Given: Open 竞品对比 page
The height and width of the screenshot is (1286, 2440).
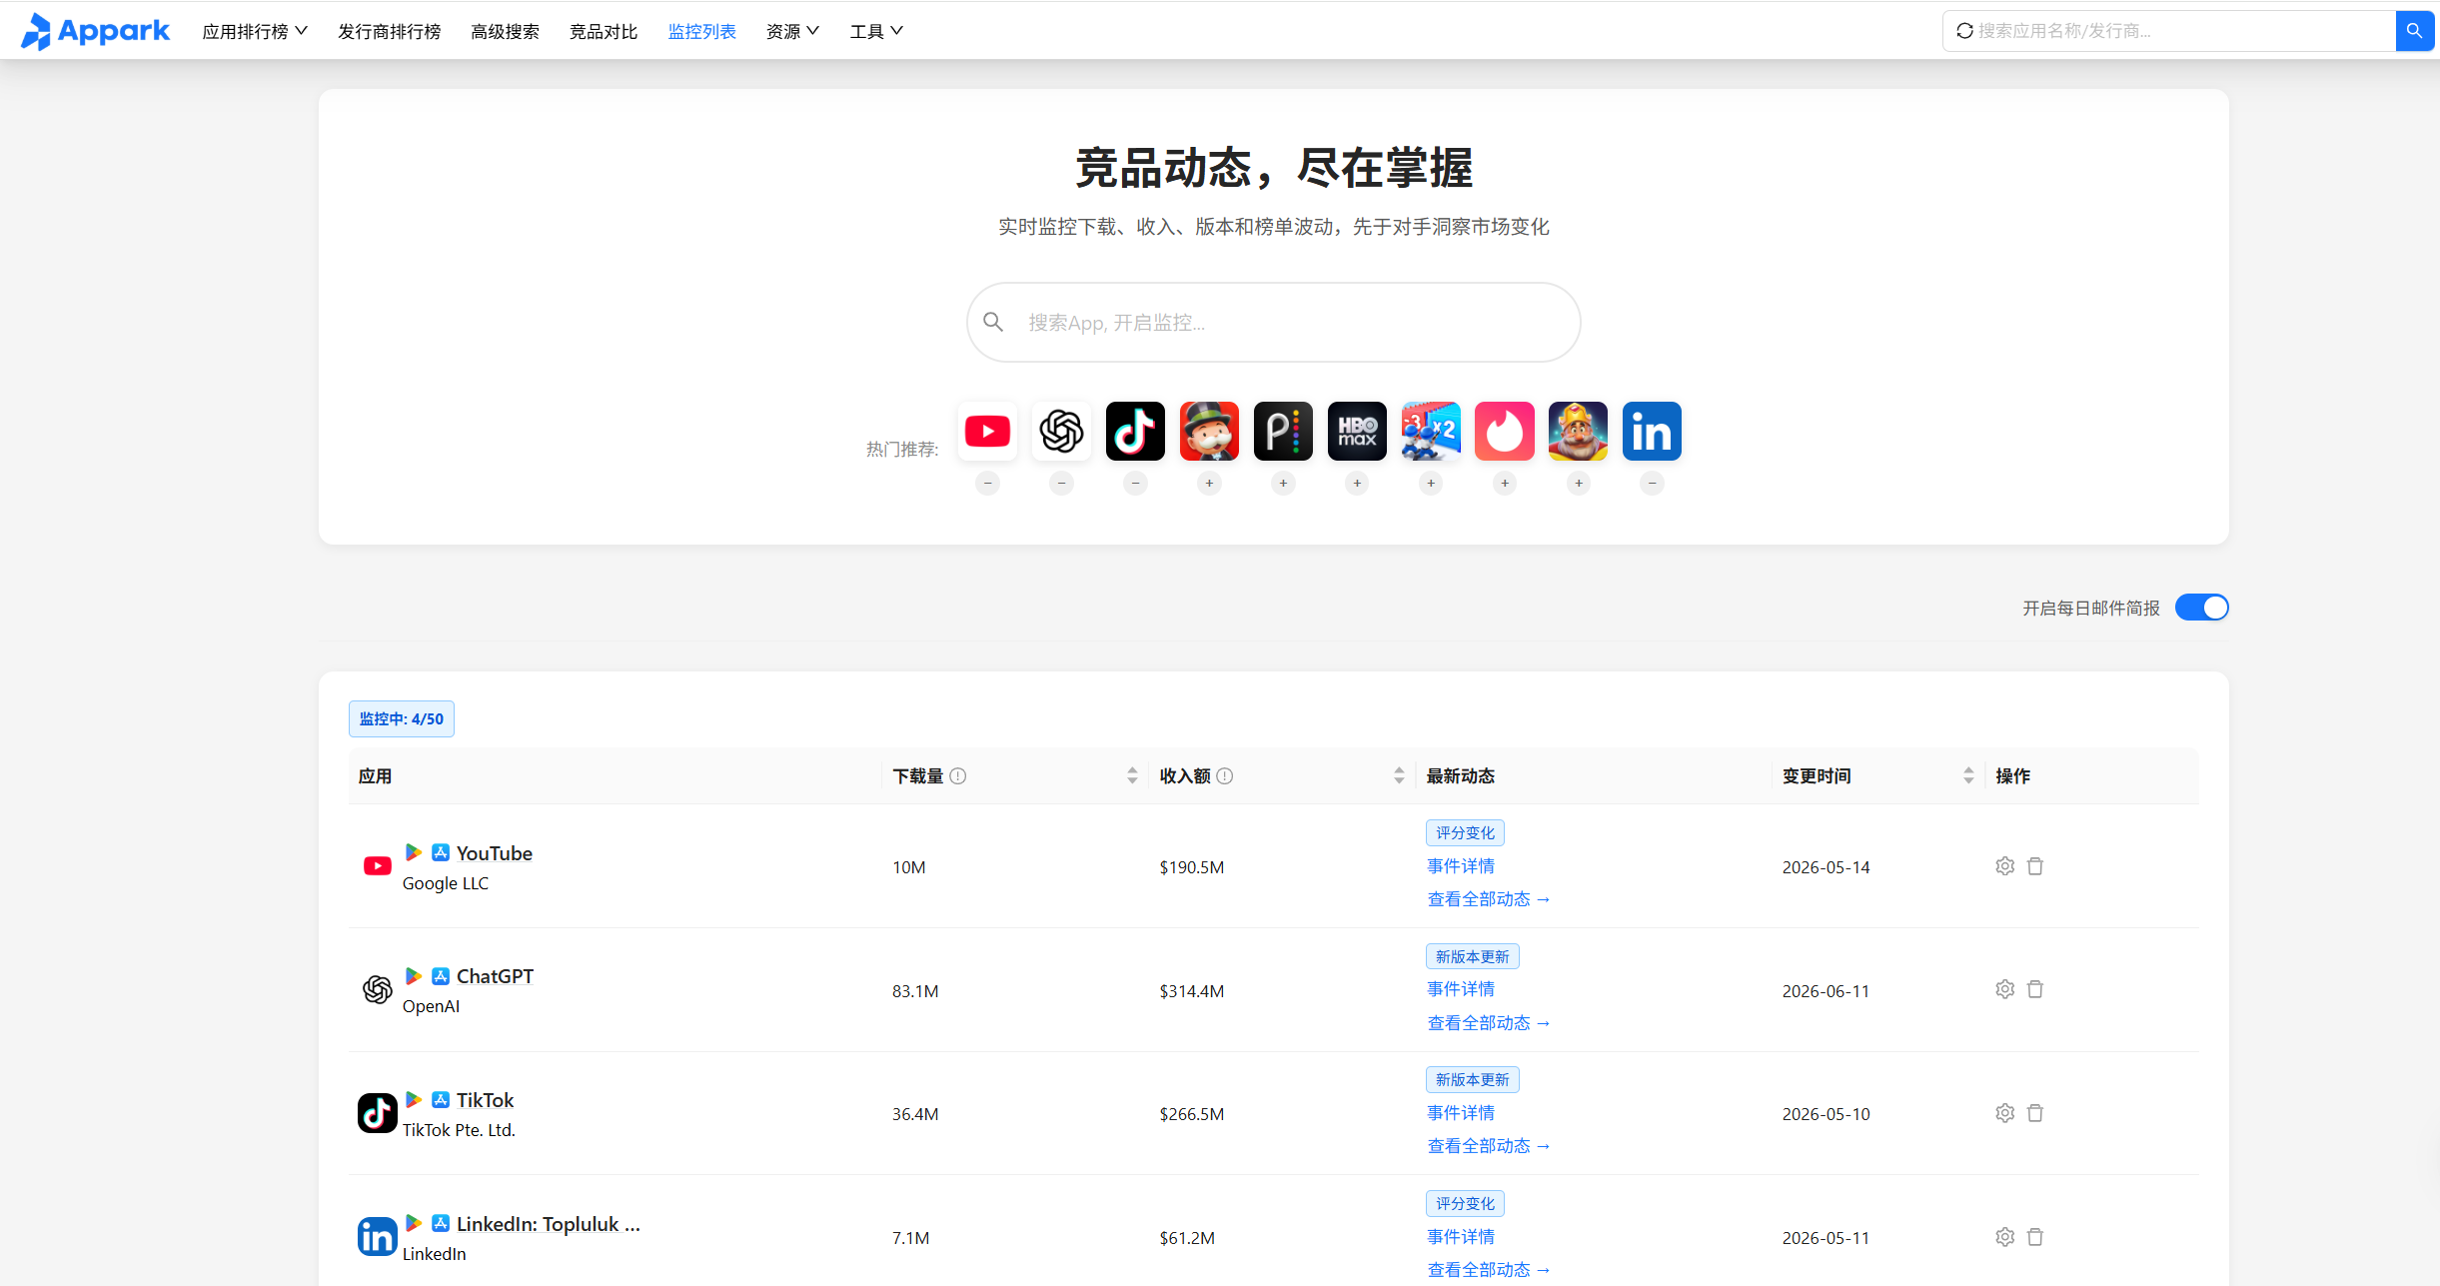Looking at the screenshot, I should click(x=604, y=32).
